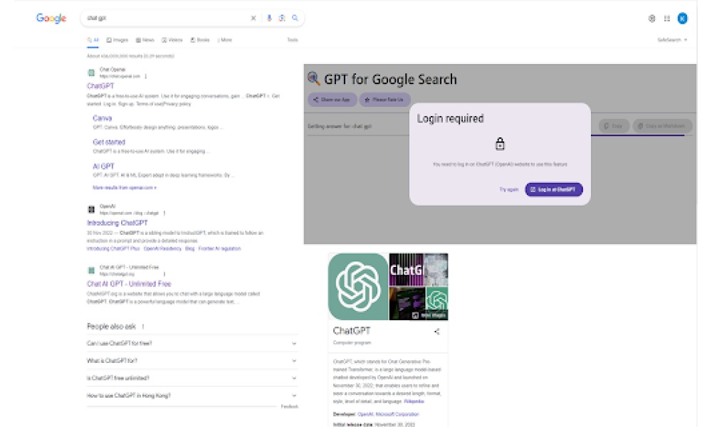The width and height of the screenshot is (712, 427).
Task: Open OpenAI developer link in knowledge panel
Action: pyautogui.click(x=365, y=414)
